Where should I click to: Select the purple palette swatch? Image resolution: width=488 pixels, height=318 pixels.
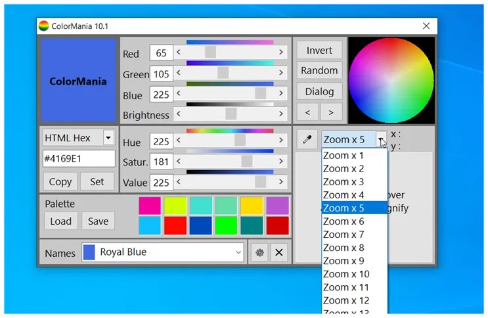click(x=278, y=206)
